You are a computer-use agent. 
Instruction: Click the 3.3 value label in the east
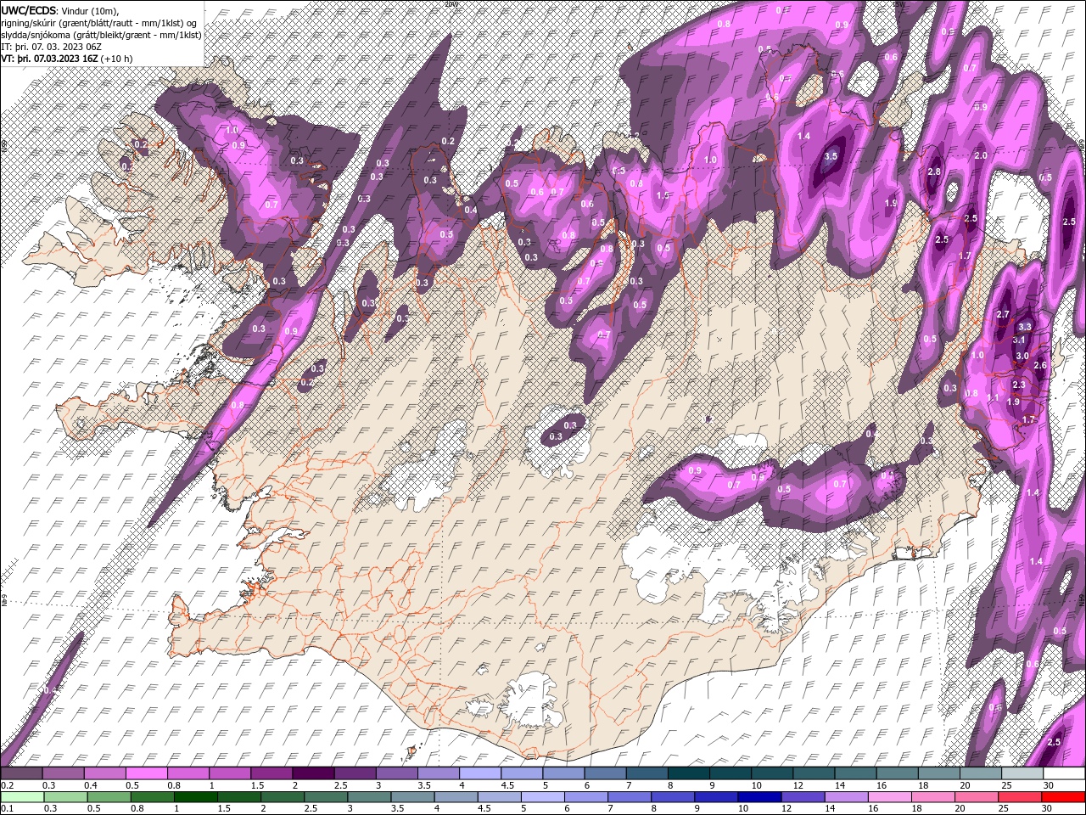1024,327
